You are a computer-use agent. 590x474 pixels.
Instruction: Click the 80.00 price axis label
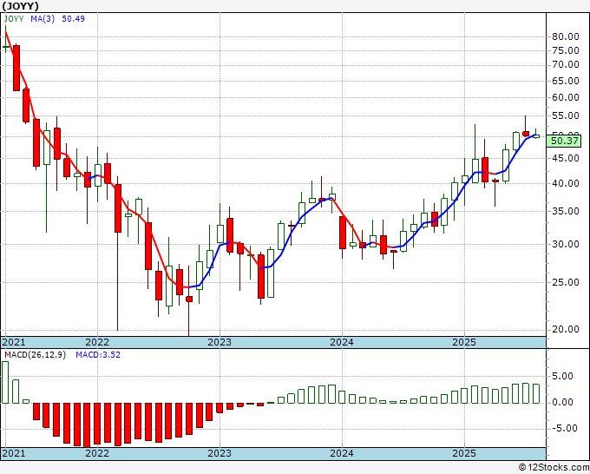coord(565,37)
